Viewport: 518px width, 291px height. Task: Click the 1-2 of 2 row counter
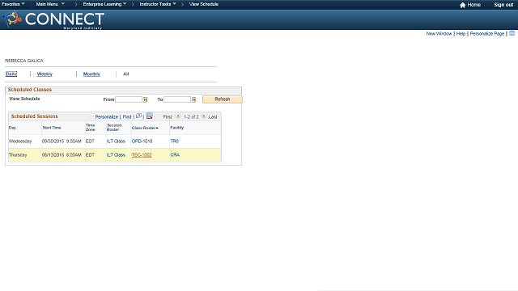click(191, 116)
